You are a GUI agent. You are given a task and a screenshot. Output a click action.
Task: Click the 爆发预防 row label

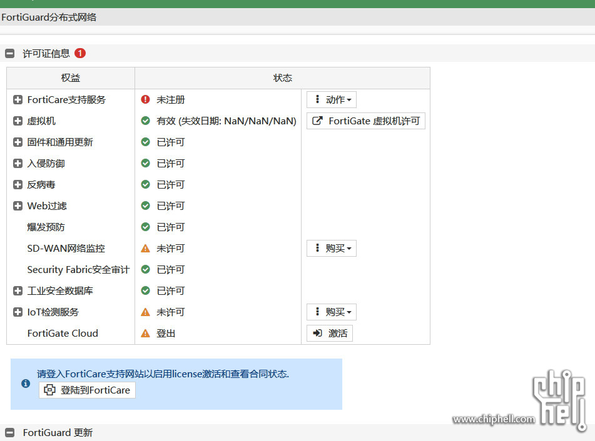[x=46, y=227]
